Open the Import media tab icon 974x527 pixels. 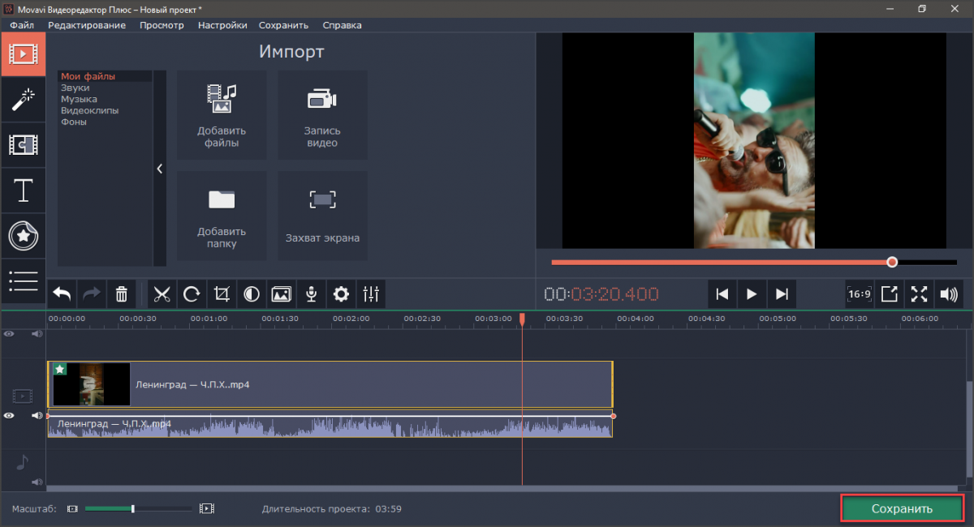click(x=23, y=54)
